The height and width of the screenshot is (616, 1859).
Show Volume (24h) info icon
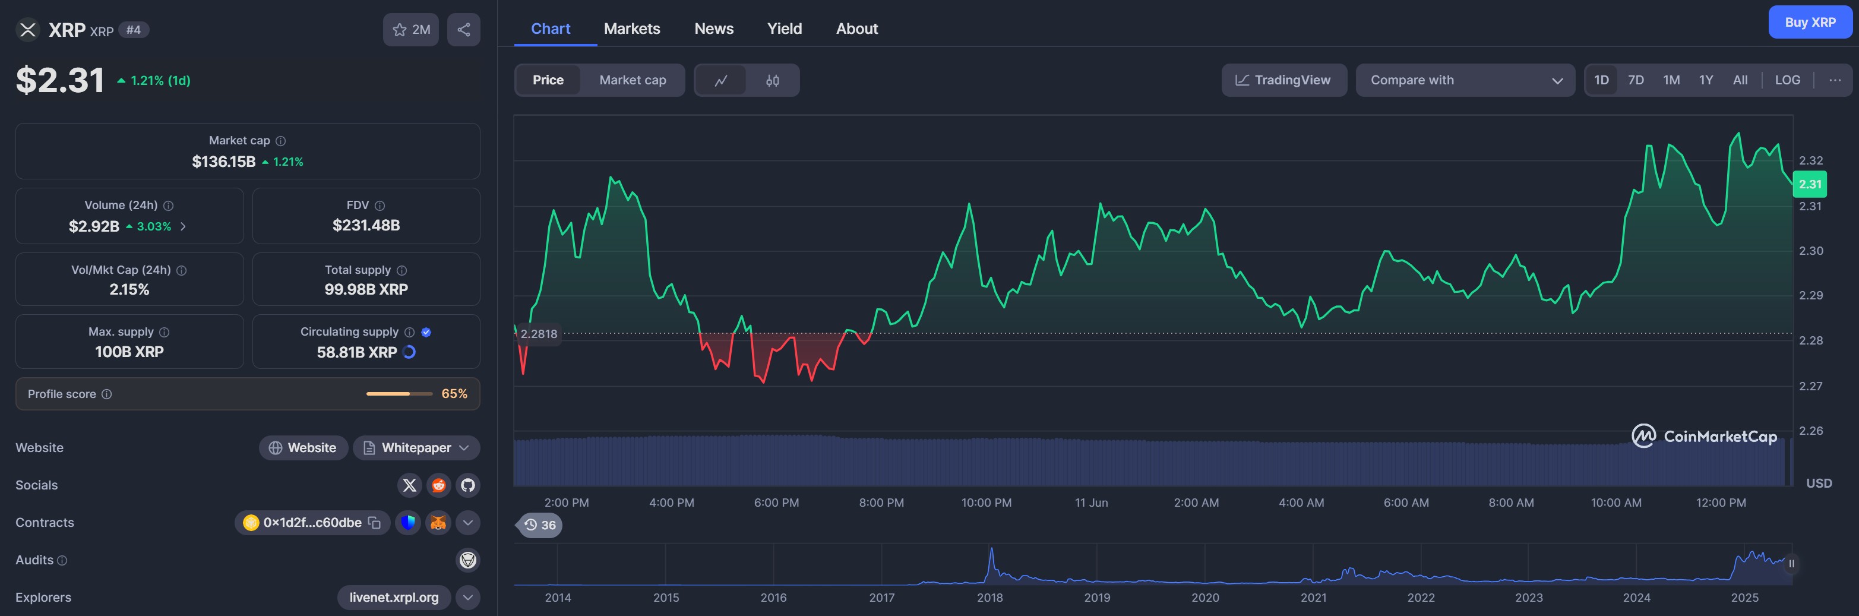(168, 206)
